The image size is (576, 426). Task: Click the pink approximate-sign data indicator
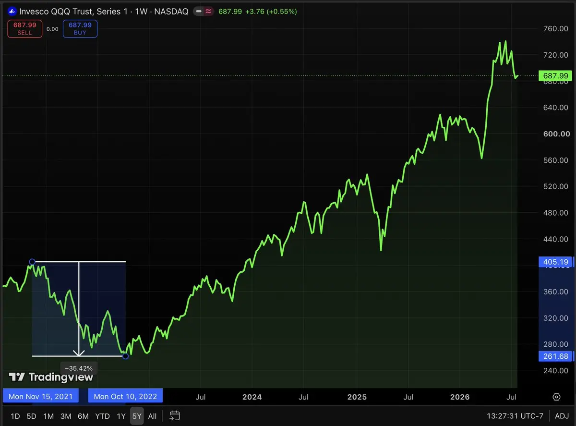click(208, 11)
